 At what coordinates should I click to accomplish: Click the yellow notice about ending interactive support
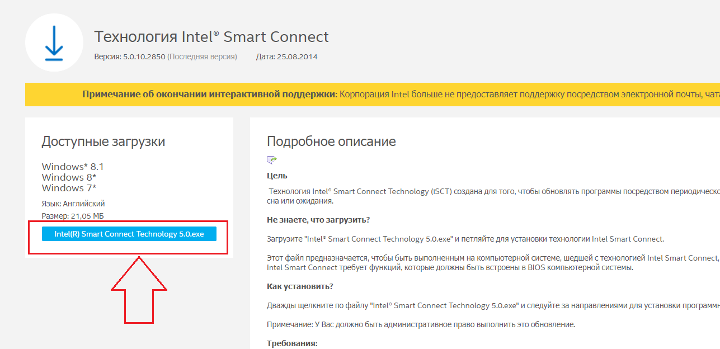373,94
